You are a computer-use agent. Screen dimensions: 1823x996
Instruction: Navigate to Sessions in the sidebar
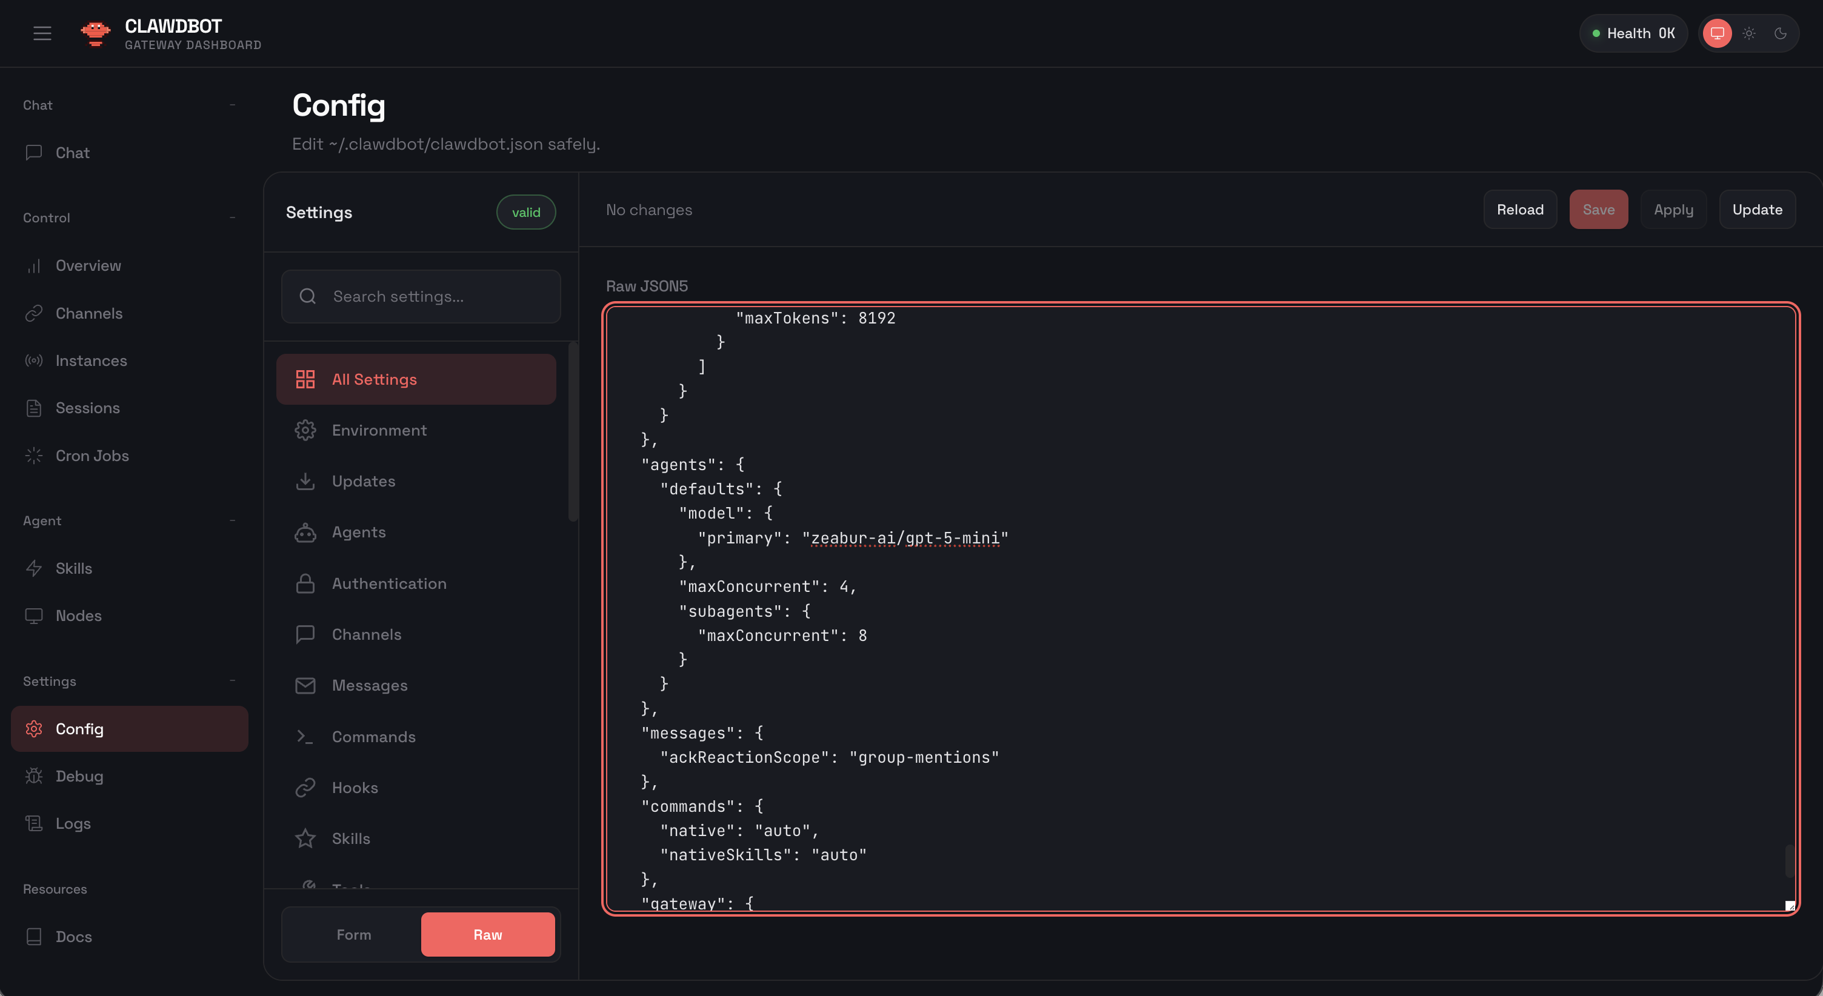coord(130,408)
